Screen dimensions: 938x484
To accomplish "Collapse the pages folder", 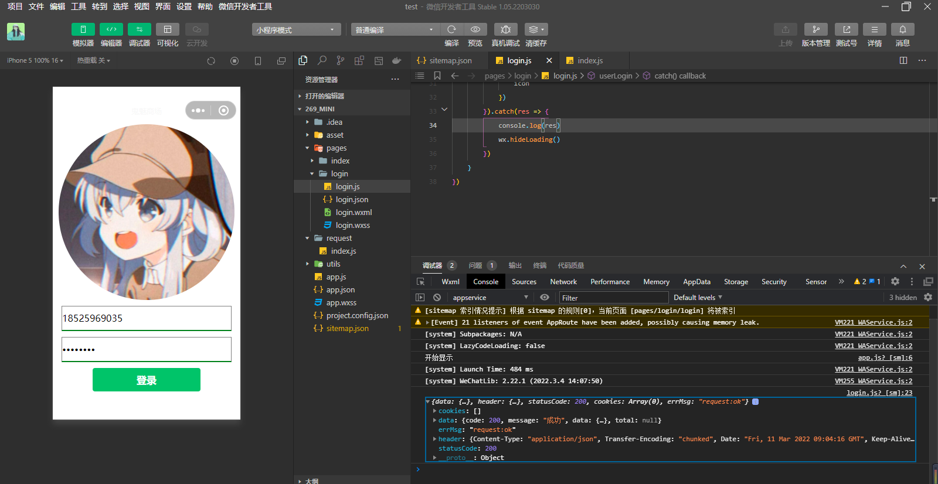I will coord(352,148).
